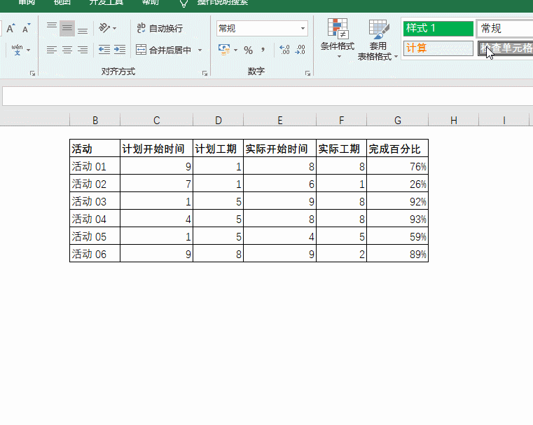The height and width of the screenshot is (425, 533).
Task: Select column F header
Action: pos(341,120)
